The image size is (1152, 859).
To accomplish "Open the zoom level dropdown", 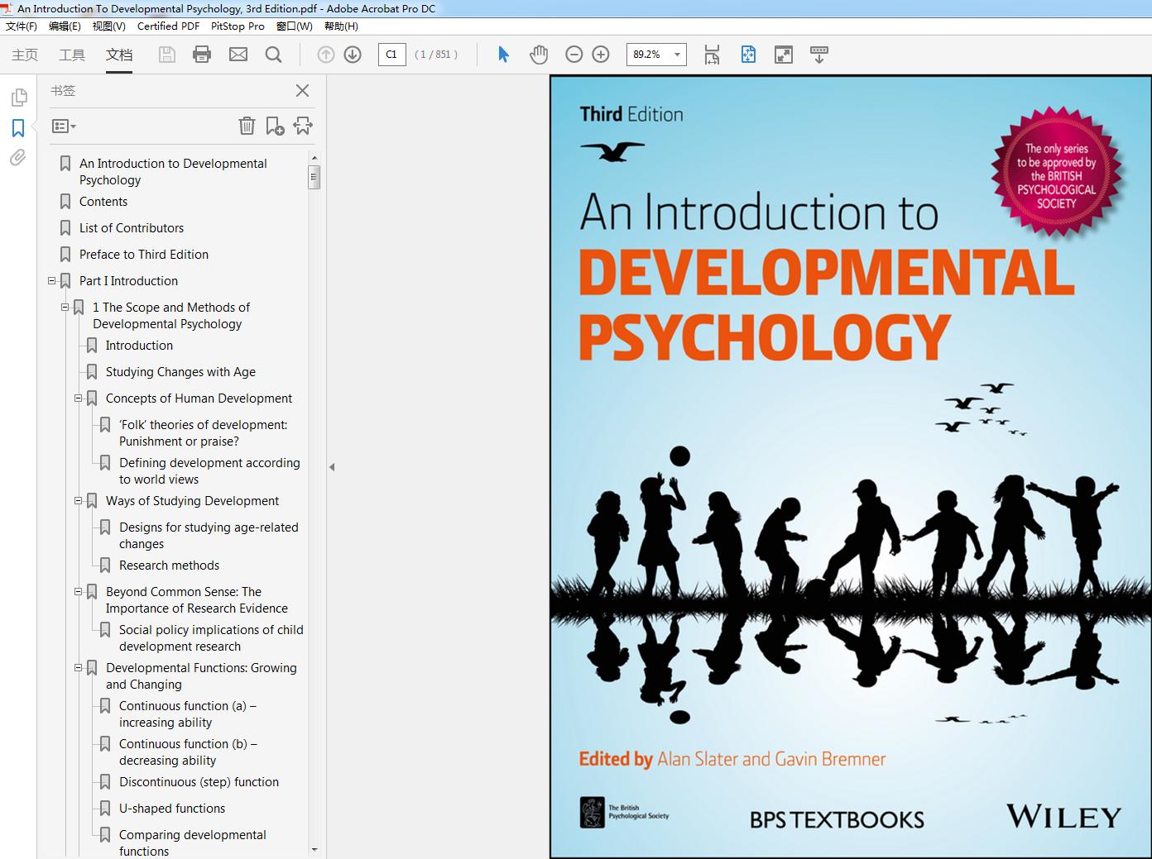I will coord(677,55).
